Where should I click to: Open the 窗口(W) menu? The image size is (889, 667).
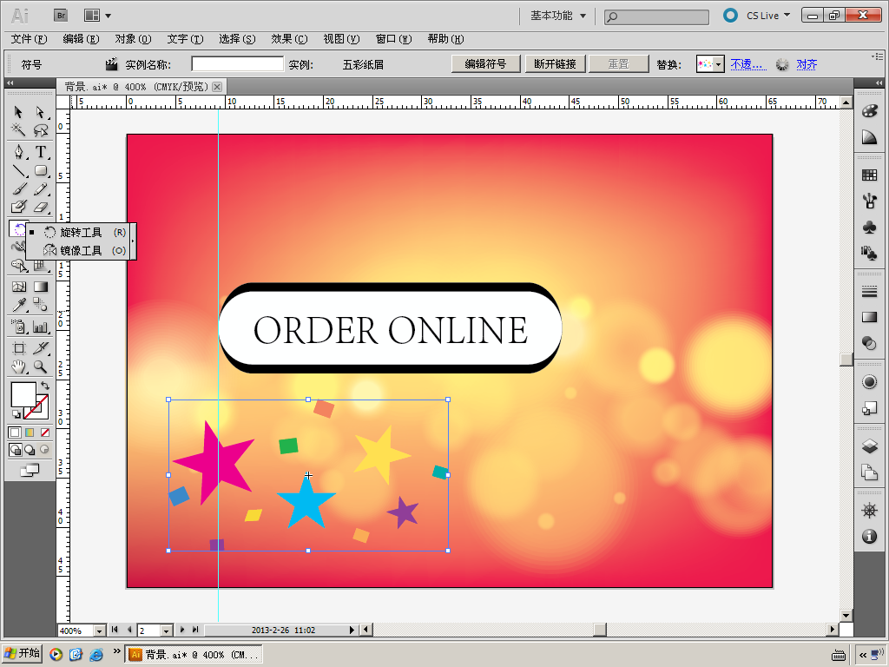[393, 38]
